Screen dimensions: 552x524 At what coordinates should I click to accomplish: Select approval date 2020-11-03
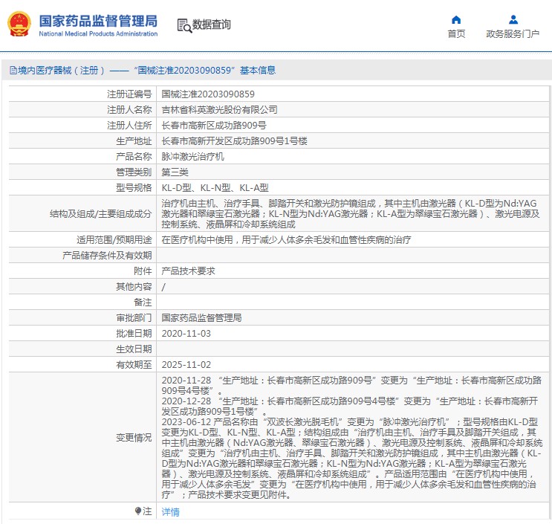pos(186,333)
